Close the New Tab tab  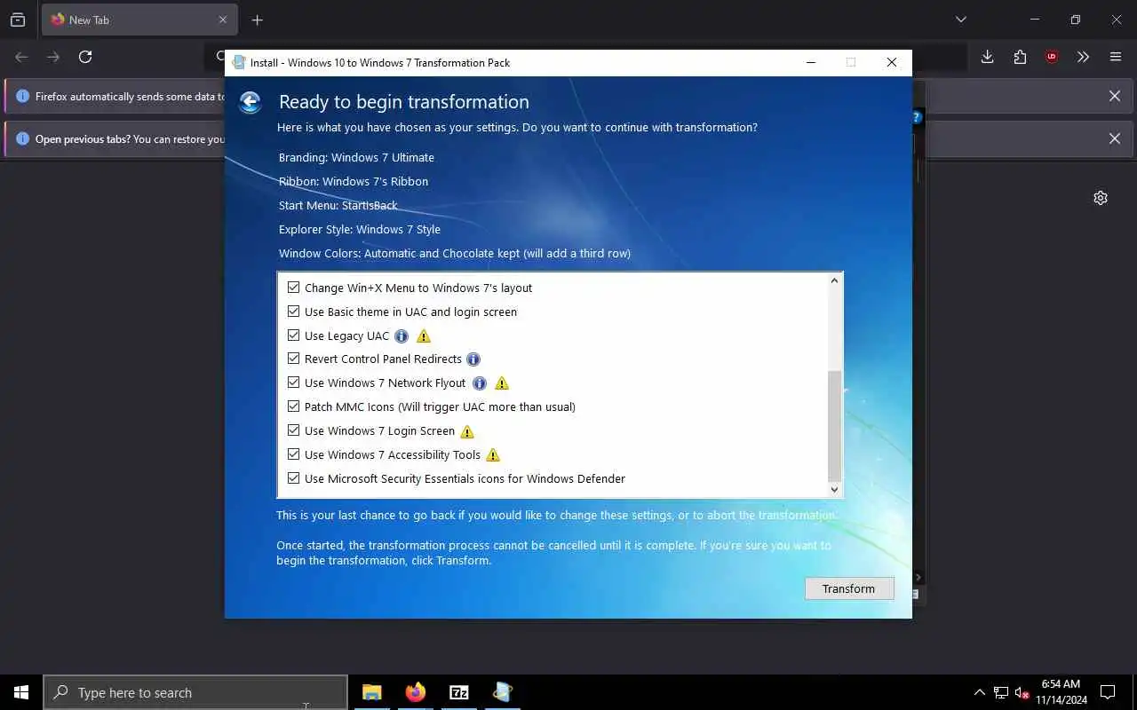222,20
